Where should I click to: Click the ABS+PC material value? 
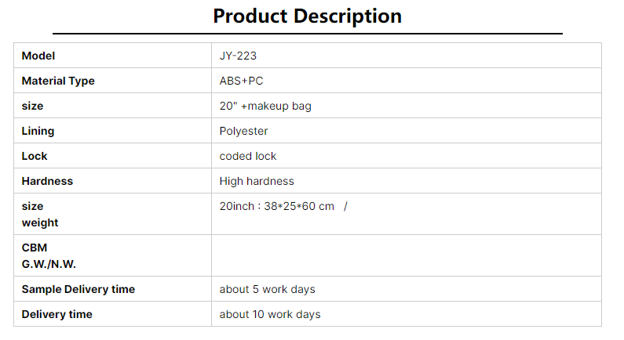coord(241,81)
